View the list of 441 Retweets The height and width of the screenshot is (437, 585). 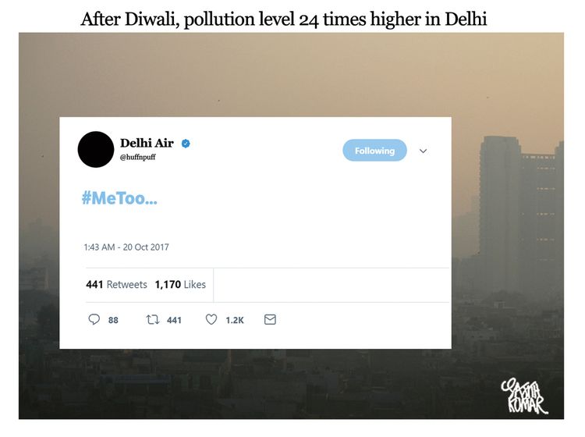116,284
